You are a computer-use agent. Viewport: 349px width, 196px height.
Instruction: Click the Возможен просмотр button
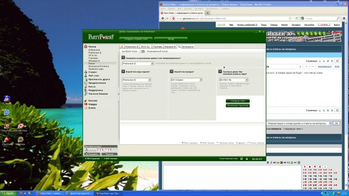(x=238, y=105)
